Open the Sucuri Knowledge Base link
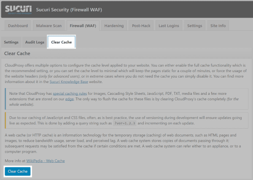This screenshot has width=253, height=180. point(69,82)
